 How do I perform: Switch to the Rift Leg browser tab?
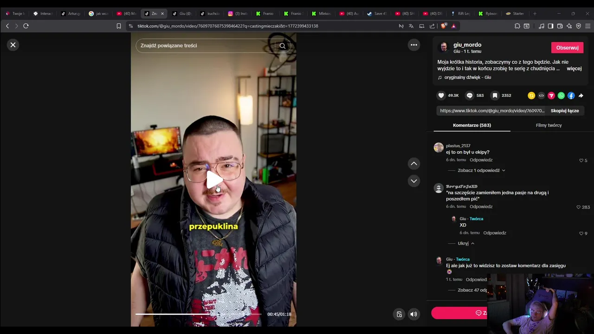pos(460,13)
